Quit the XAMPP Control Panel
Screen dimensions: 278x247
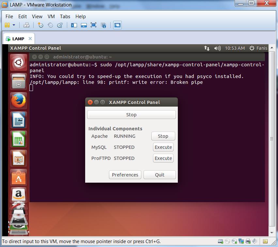[x=160, y=175]
